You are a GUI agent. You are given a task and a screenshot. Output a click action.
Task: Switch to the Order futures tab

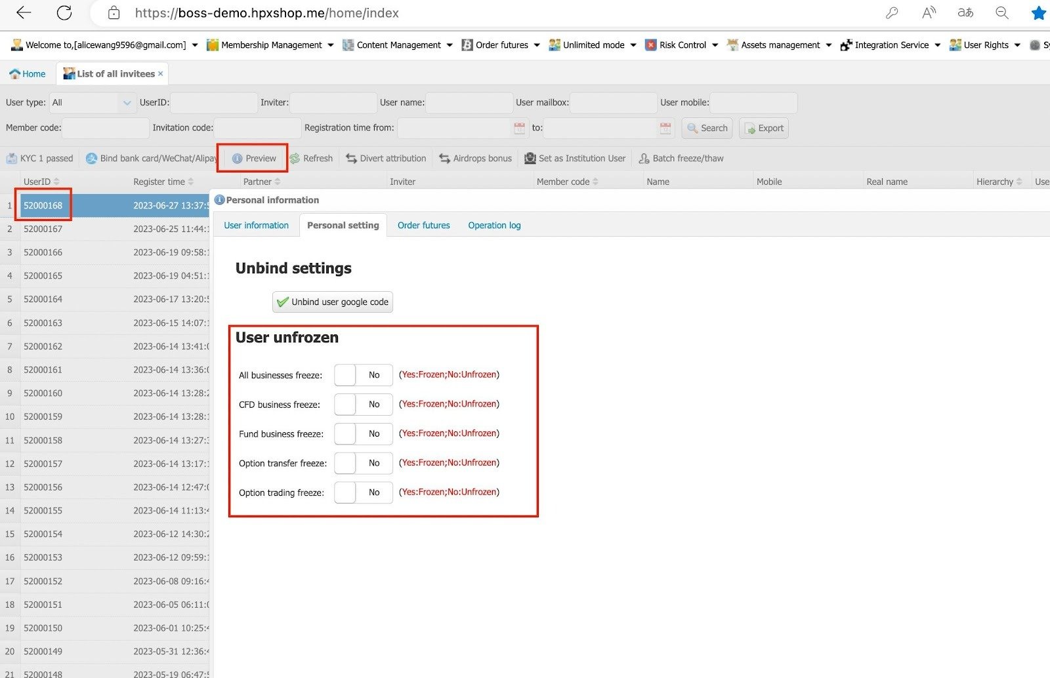click(x=423, y=226)
